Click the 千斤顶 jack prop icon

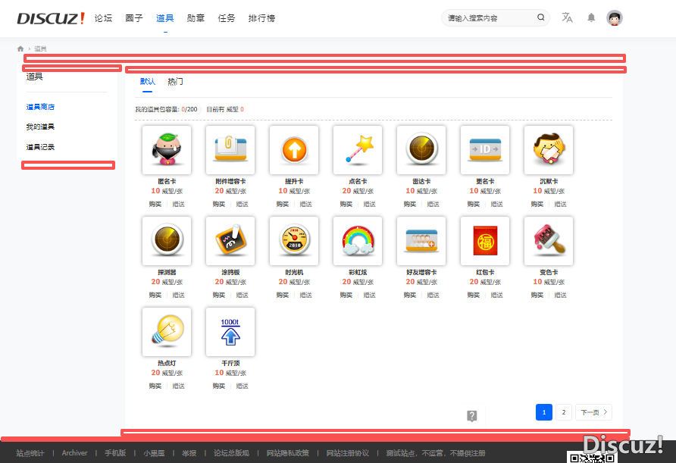[230, 331]
